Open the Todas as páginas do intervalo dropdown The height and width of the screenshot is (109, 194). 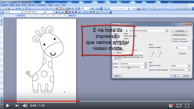click(x=145, y=67)
